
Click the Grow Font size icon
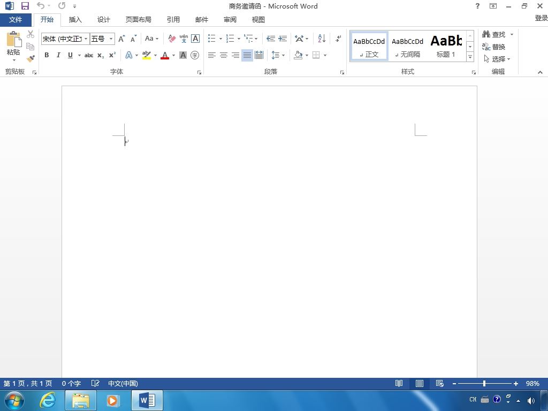pos(121,39)
